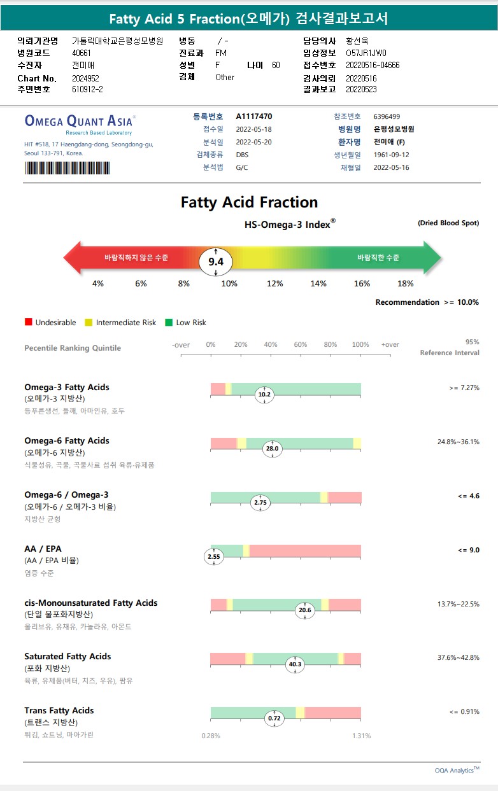498x791 pixels.
Task: Click the yellow Intermediate Risk legend swatch
Action: [x=89, y=323]
